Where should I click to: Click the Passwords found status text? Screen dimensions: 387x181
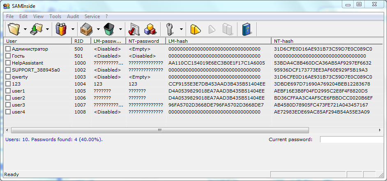click(67, 139)
